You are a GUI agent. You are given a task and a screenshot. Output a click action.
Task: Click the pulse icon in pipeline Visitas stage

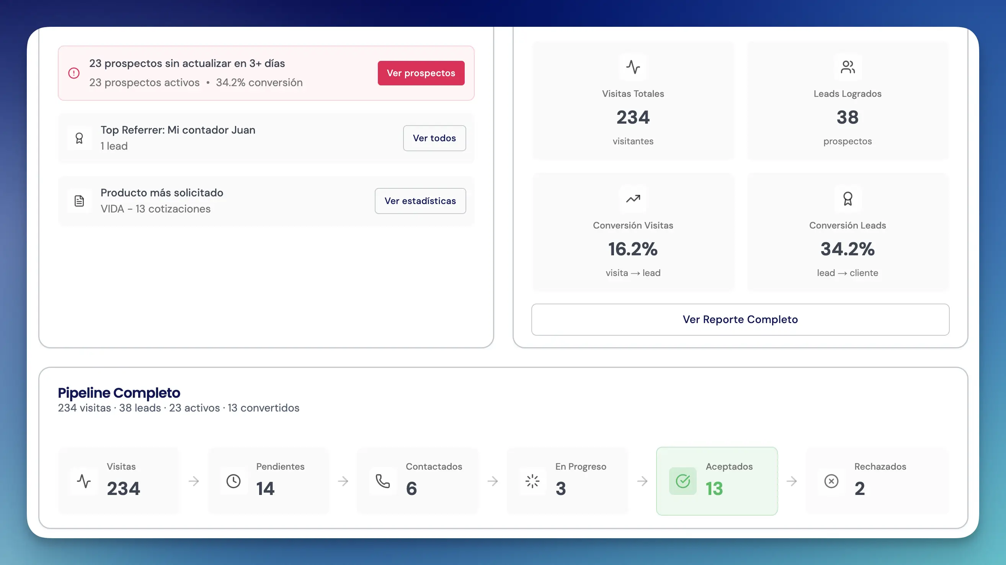[x=84, y=481]
